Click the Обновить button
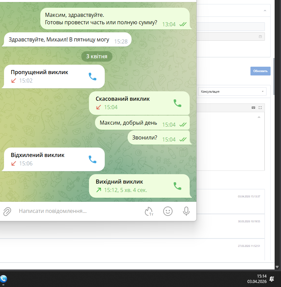 pyautogui.click(x=261, y=71)
